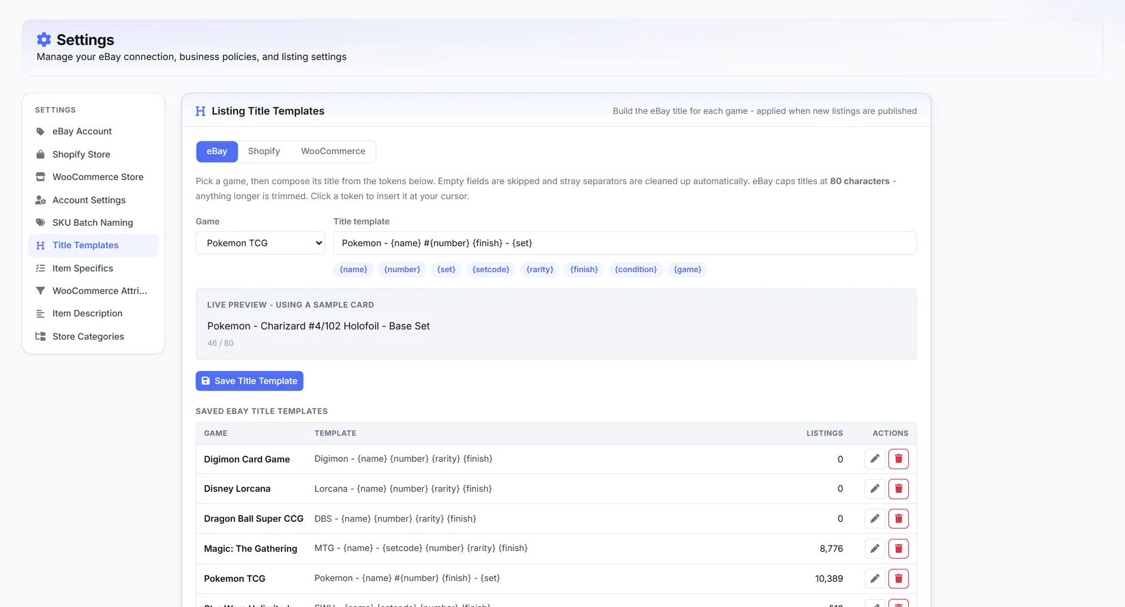The height and width of the screenshot is (607, 1125).
Task: Delete the Pokemon TCG saved template
Action: pos(899,579)
